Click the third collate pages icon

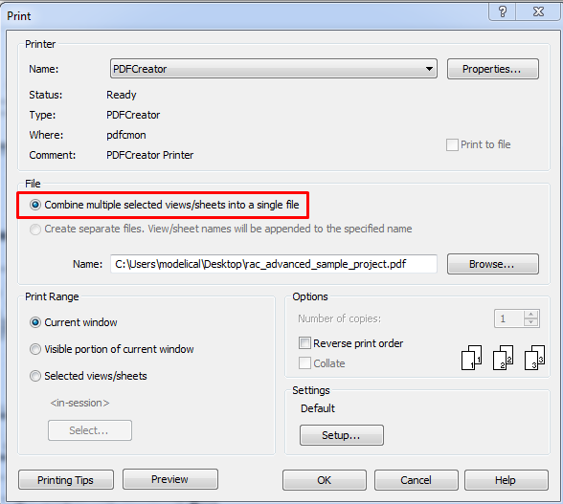pos(534,358)
